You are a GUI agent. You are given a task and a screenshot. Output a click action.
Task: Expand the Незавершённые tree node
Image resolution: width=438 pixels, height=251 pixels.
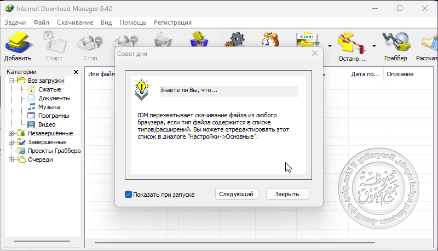(x=11, y=133)
